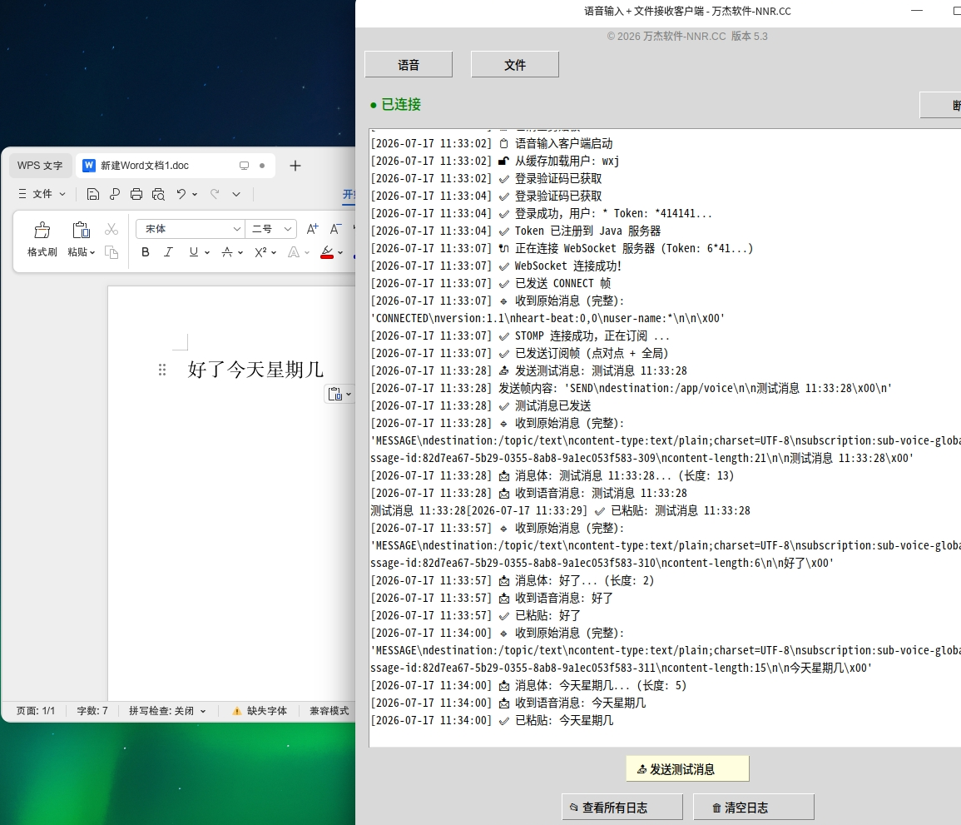Open the 拼写检查 spell check dropdown
961x825 pixels.
167,711
